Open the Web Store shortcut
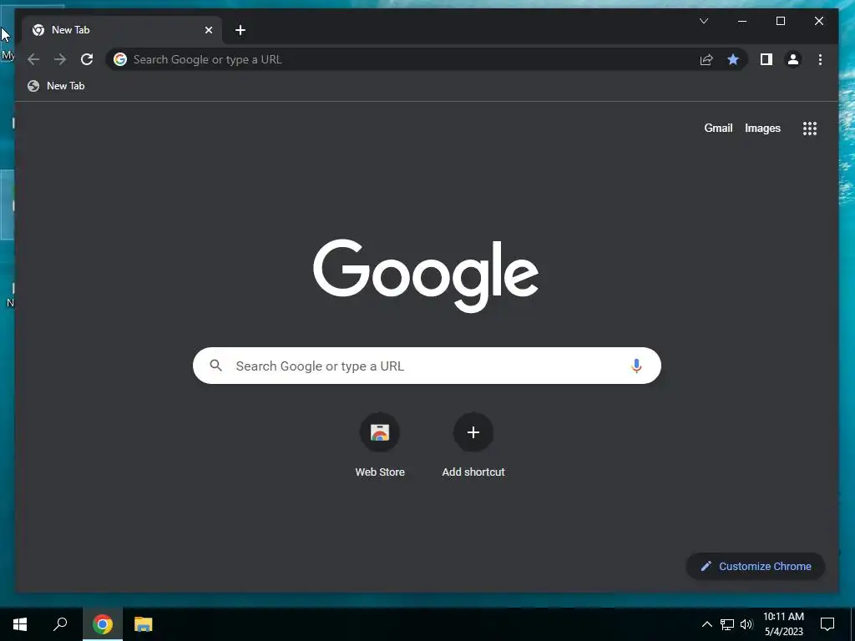This screenshot has height=641, width=855. click(x=380, y=432)
